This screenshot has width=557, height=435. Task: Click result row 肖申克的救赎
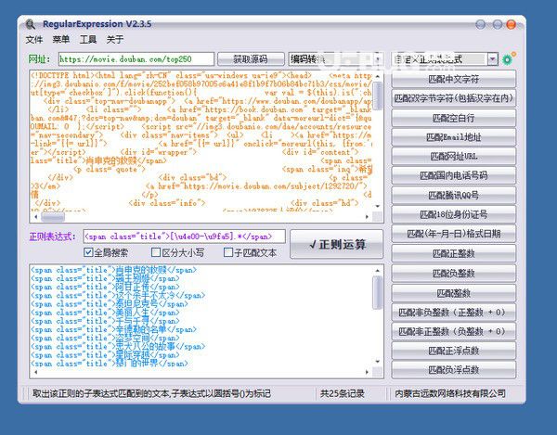tap(113, 270)
